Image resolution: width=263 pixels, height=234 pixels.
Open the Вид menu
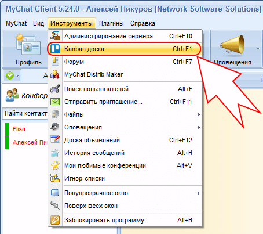(38, 23)
